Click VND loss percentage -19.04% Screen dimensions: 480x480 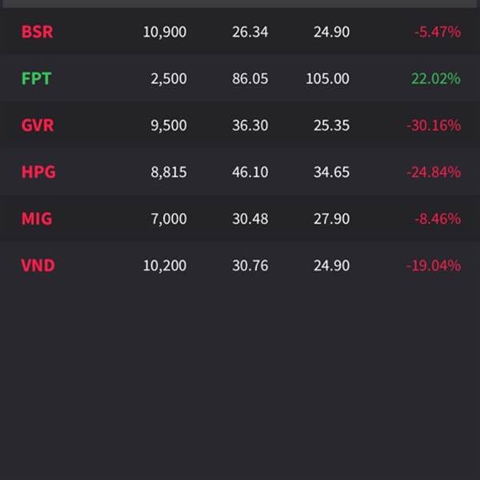[x=434, y=266]
